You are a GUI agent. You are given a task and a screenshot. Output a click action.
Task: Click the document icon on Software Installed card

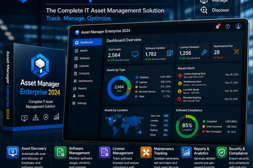[x=170, y=53]
